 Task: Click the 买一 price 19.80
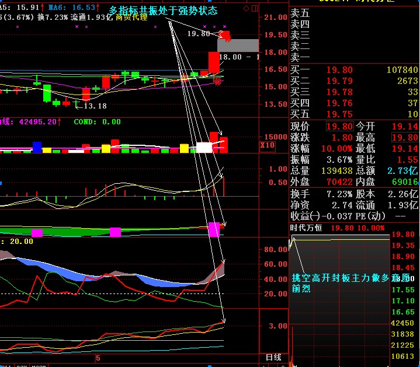[339, 70]
